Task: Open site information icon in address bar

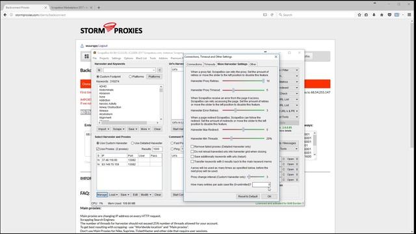Action: (12, 15)
